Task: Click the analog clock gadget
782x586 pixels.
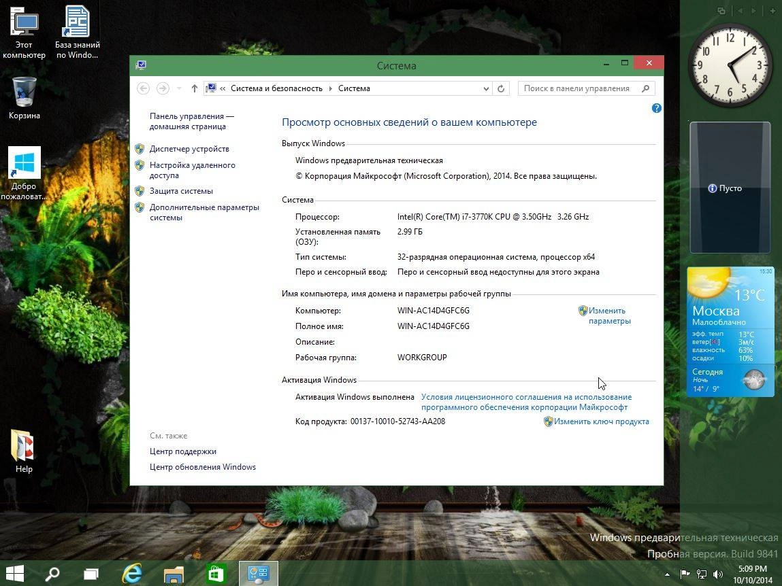Action: tap(729, 65)
